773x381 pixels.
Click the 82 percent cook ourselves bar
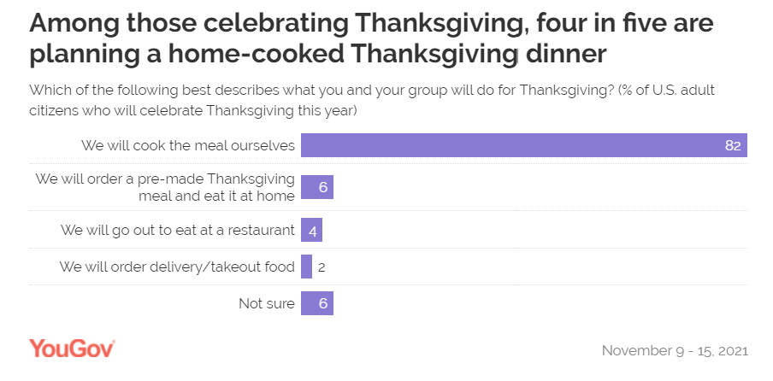click(524, 145)
